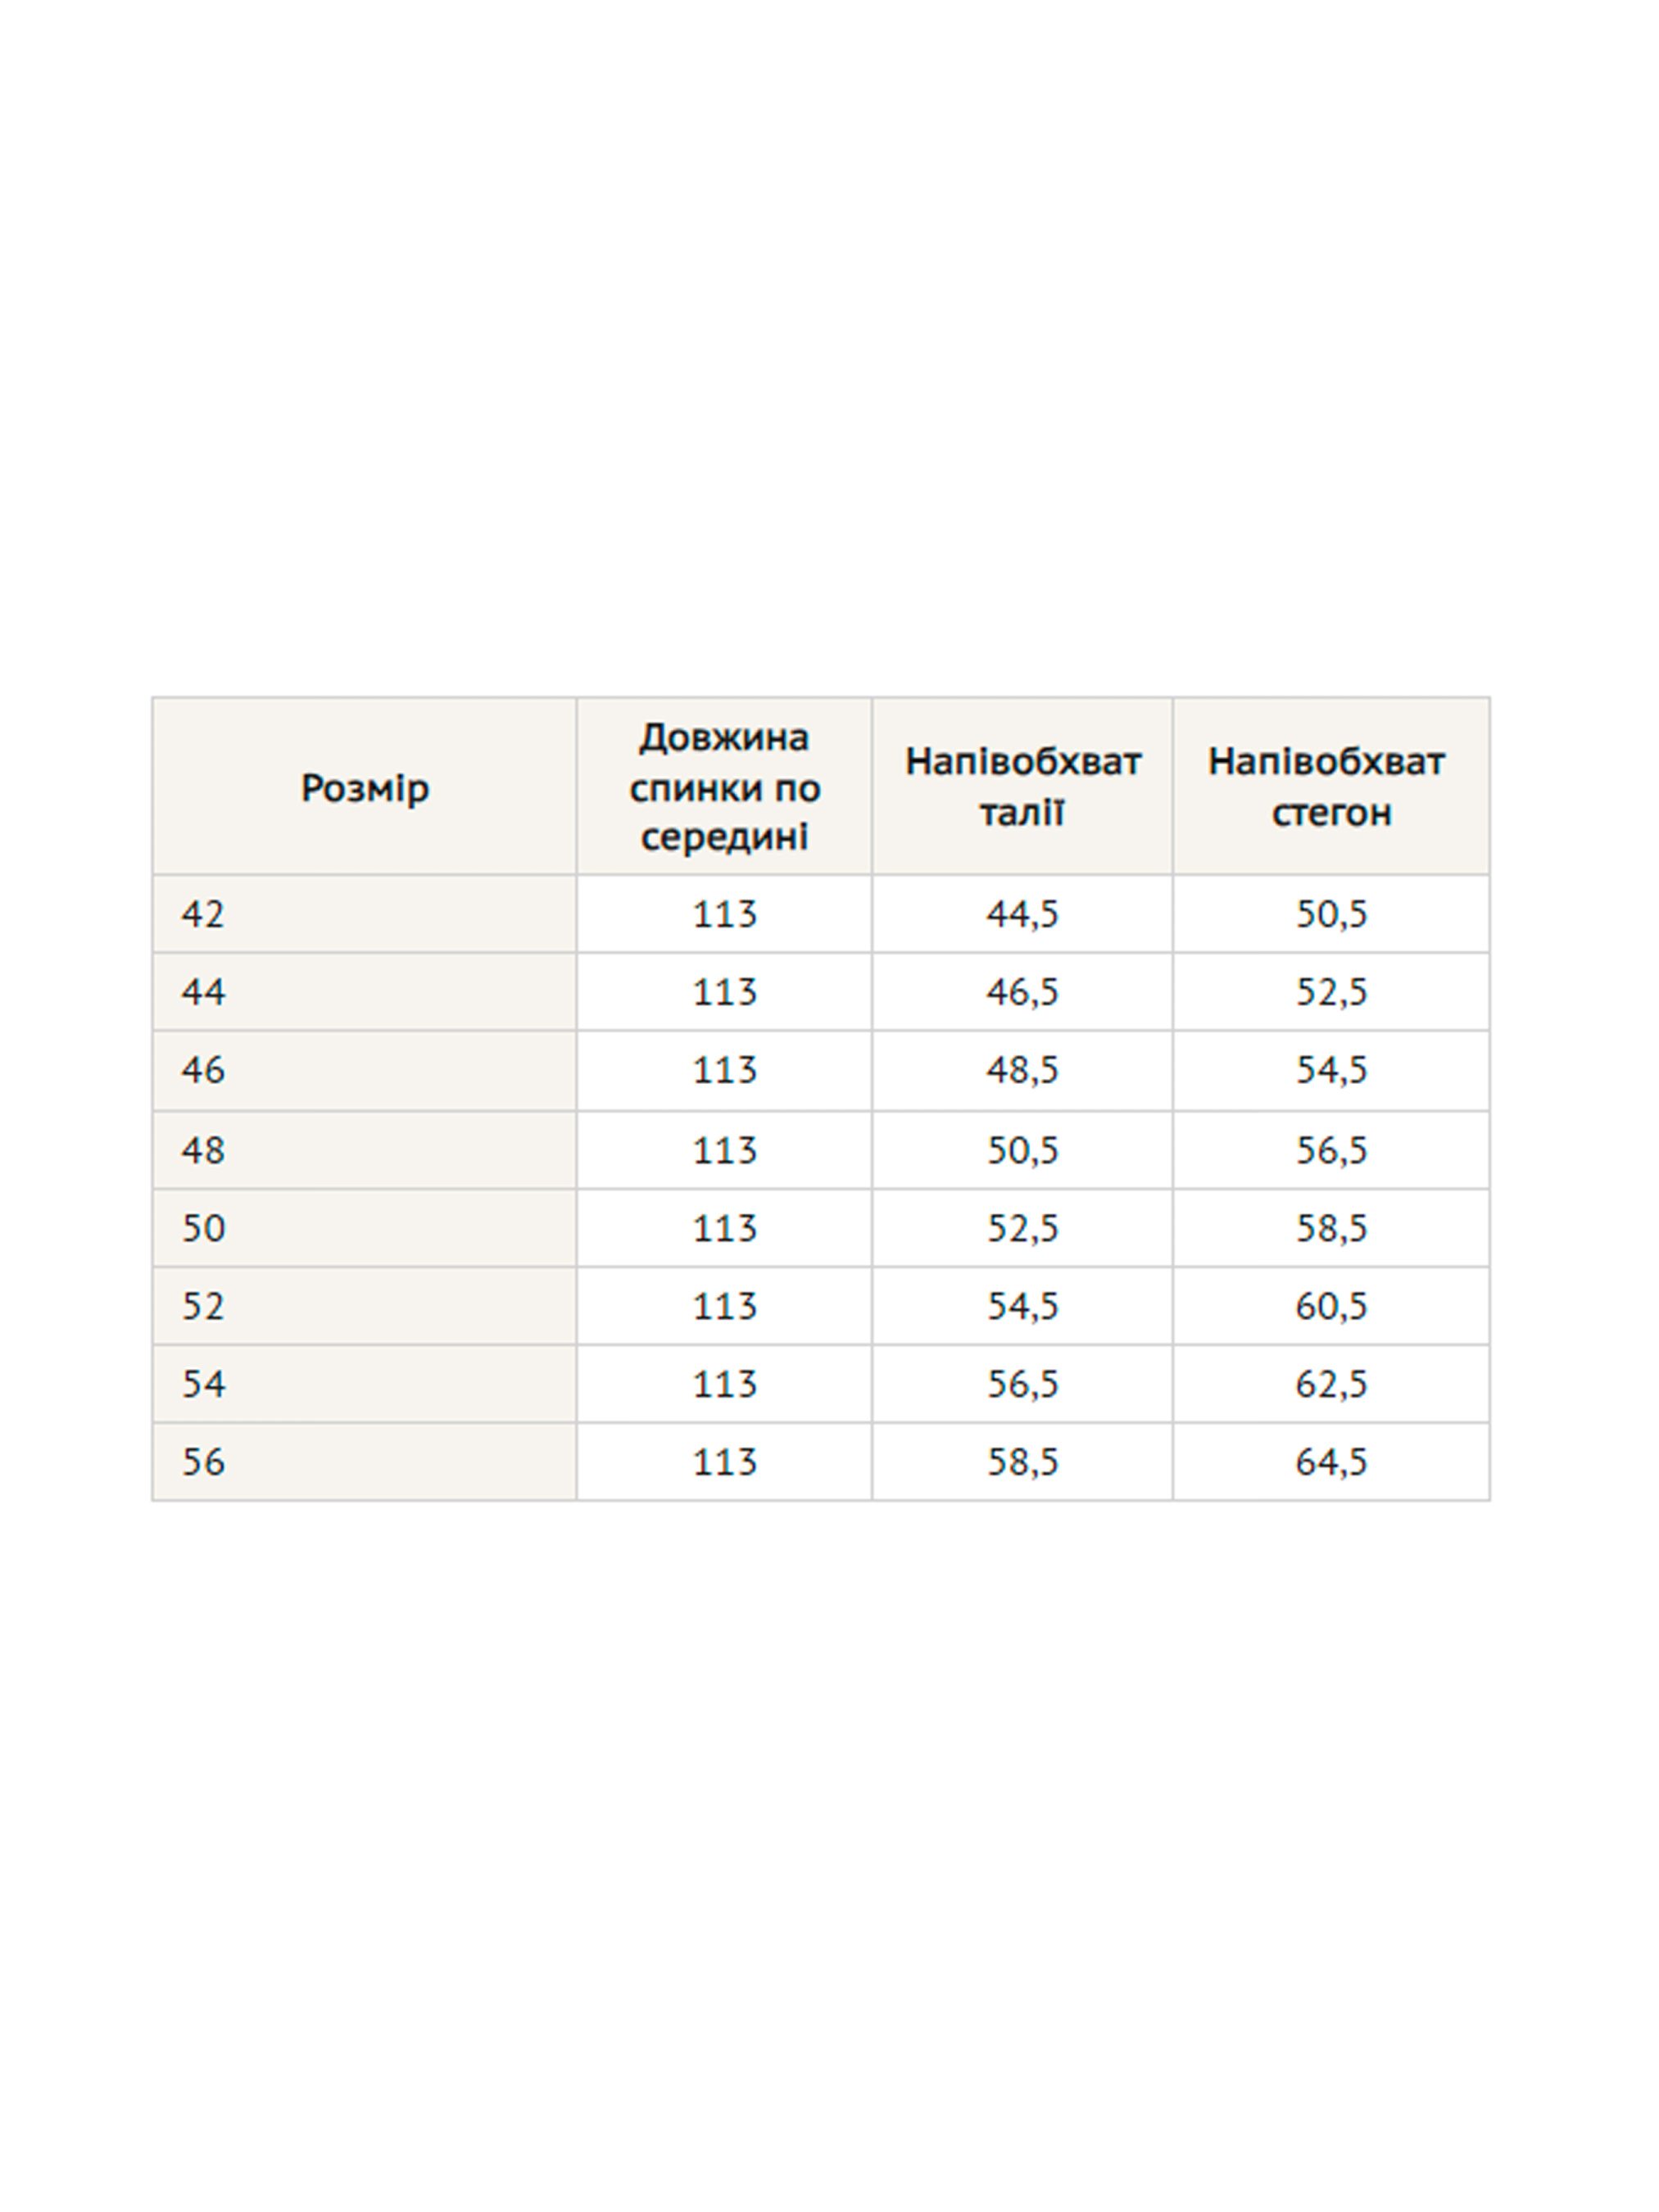
Task: Click the hips value 62,5 cell
Action: click(x=1330, y=1384)
